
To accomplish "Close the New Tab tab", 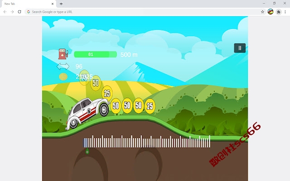I will tap(53, 4).
